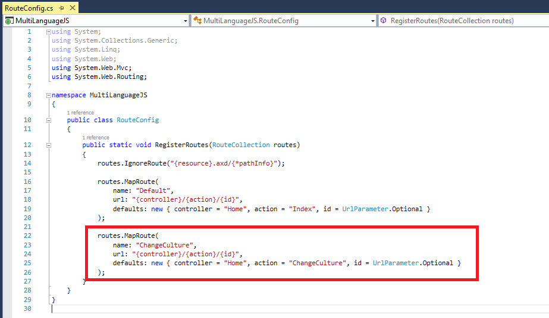Image resolution: width=549 pixels, height=318 pixels.
Task: Collapse the RegisterRoutes method block
Action: (49, 145)
